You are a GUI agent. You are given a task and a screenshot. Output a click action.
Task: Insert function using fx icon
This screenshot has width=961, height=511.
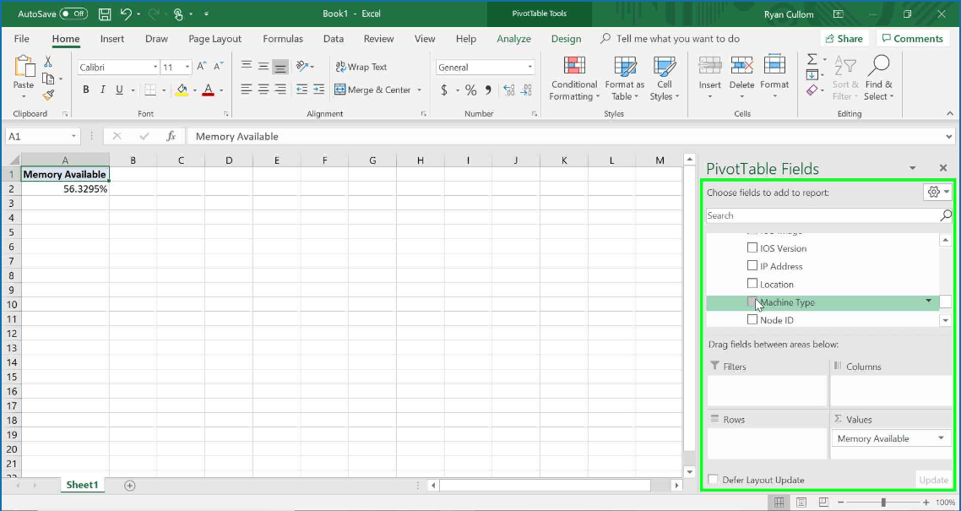[171, 136]
